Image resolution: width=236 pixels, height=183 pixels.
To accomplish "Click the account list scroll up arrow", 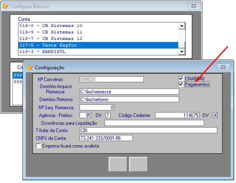I will (x=182, y=26).
